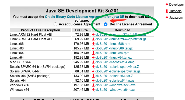Open the Developer sidebar link
185x100 pixels.
(177, 5)
